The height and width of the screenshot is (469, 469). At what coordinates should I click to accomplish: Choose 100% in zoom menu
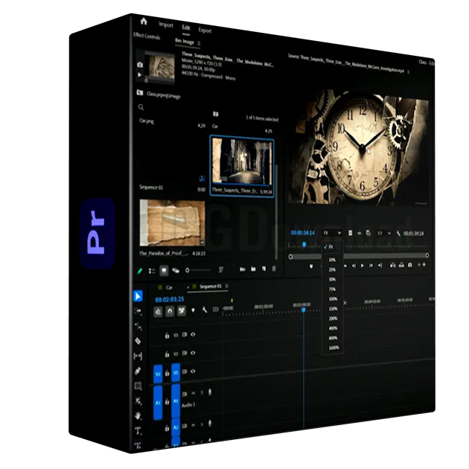tap(333, 299)
